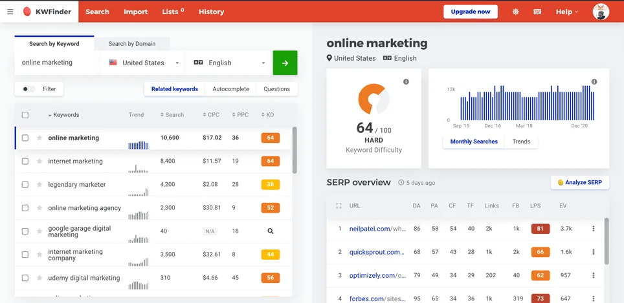Screen dimensions: 624x303
Task: Star the online marketing keyword
Action: 39,138
